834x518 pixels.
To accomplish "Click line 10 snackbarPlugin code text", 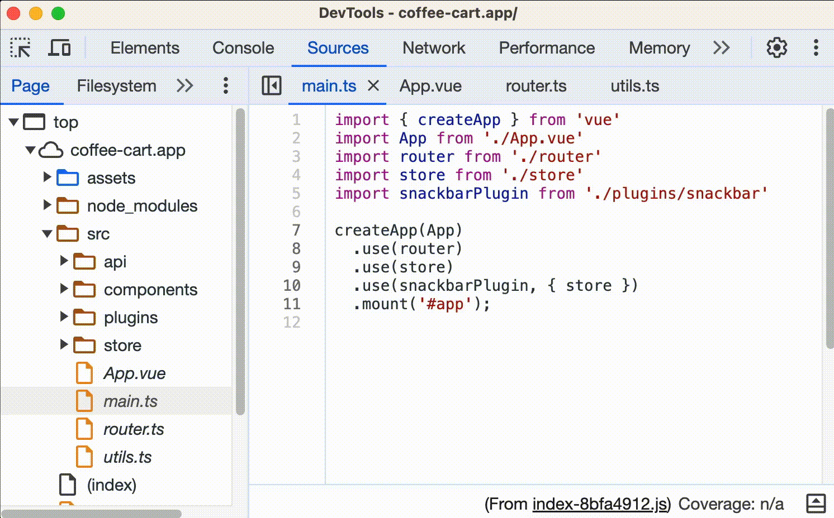I will tap(464, 286).
